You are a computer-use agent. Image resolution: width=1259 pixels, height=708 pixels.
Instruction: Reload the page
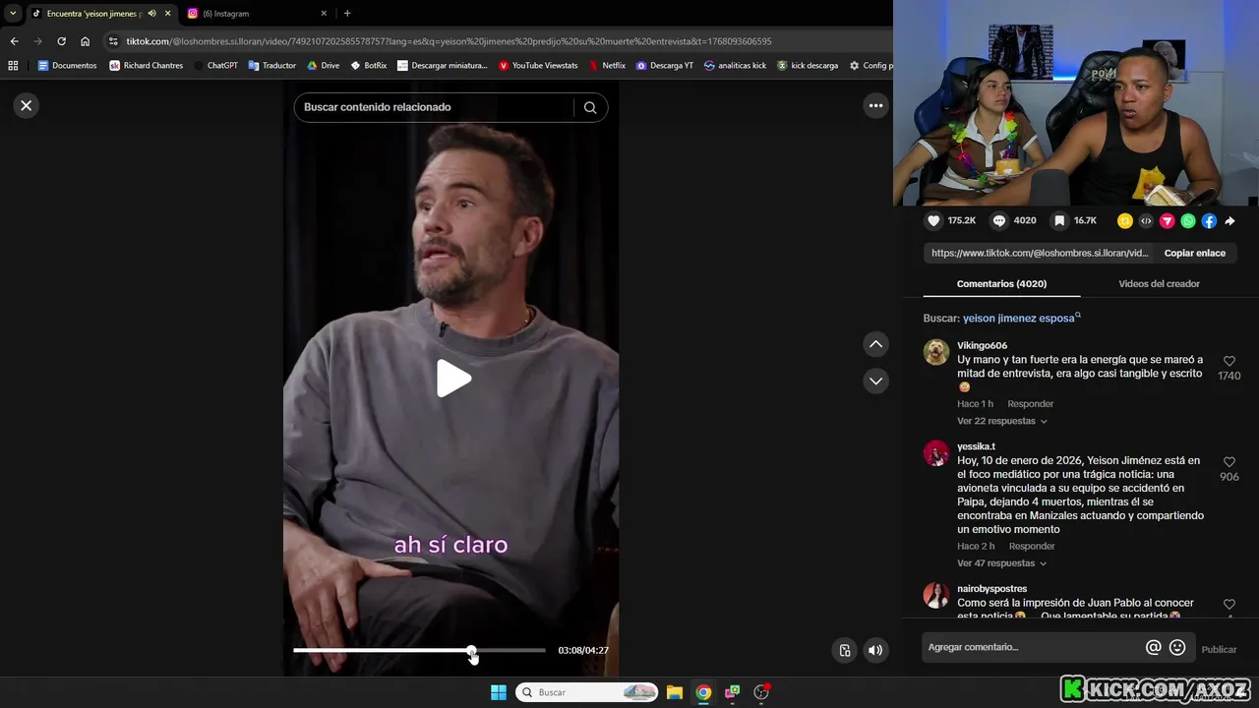tap(61, 41)
